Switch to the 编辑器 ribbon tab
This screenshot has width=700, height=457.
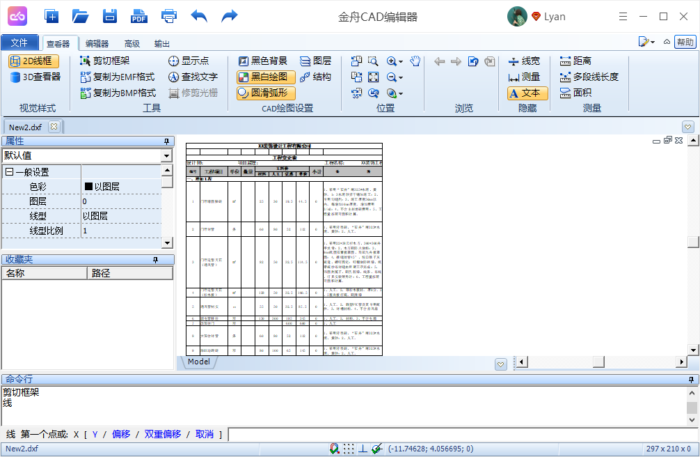coord(97,43)
